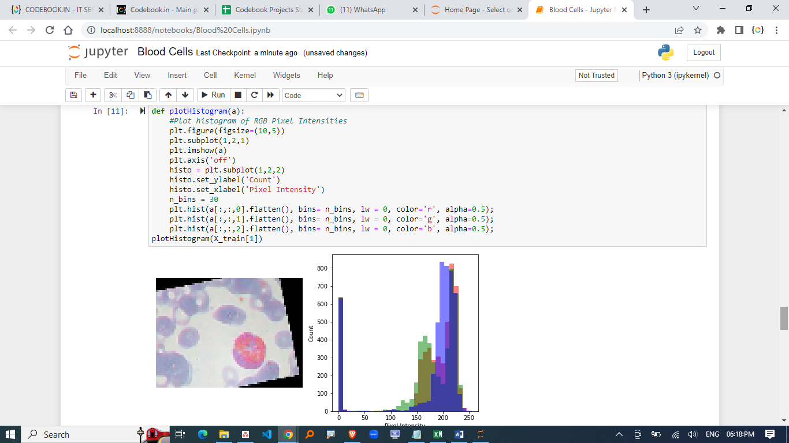The width and height of the screenshot is (789, 443).
Task: Open the File menu
Action: point(81,76)
